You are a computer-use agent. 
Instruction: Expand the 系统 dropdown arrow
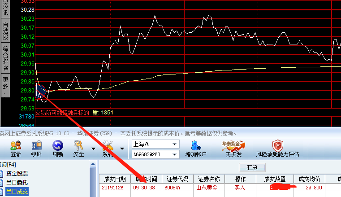point(122,149)
